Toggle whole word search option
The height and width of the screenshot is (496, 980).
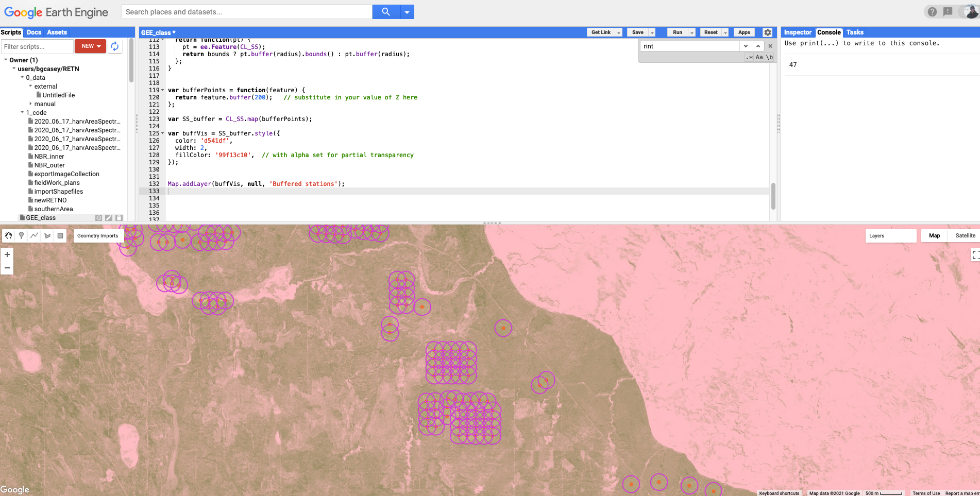769,57
